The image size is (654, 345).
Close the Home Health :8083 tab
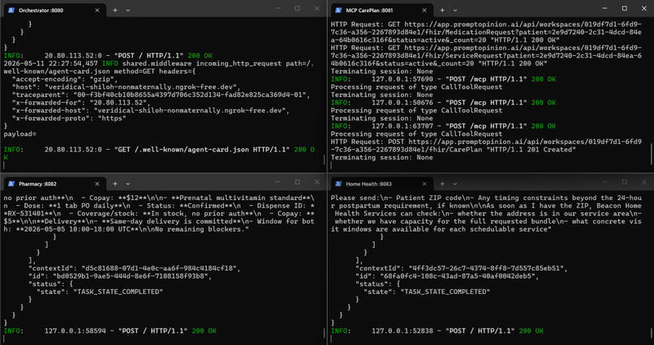(424, 184)
